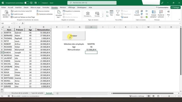This screenshot has width=182, height=102.
Task: Select the MARTIN employee selection cell
Action: (91, 44)
